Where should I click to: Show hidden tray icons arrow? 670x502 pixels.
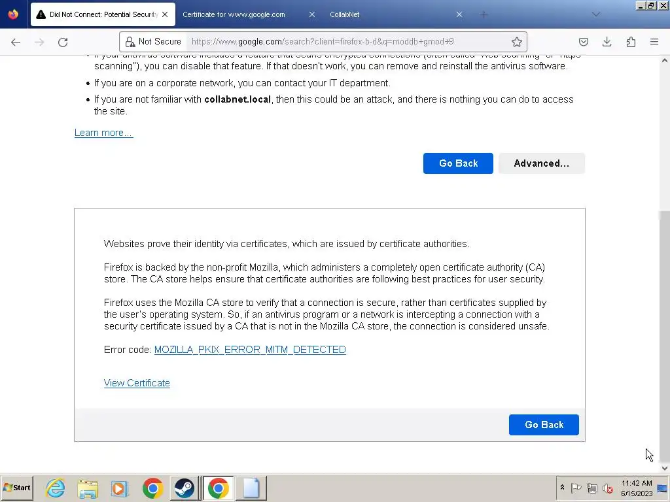click(x=562, y=488)
